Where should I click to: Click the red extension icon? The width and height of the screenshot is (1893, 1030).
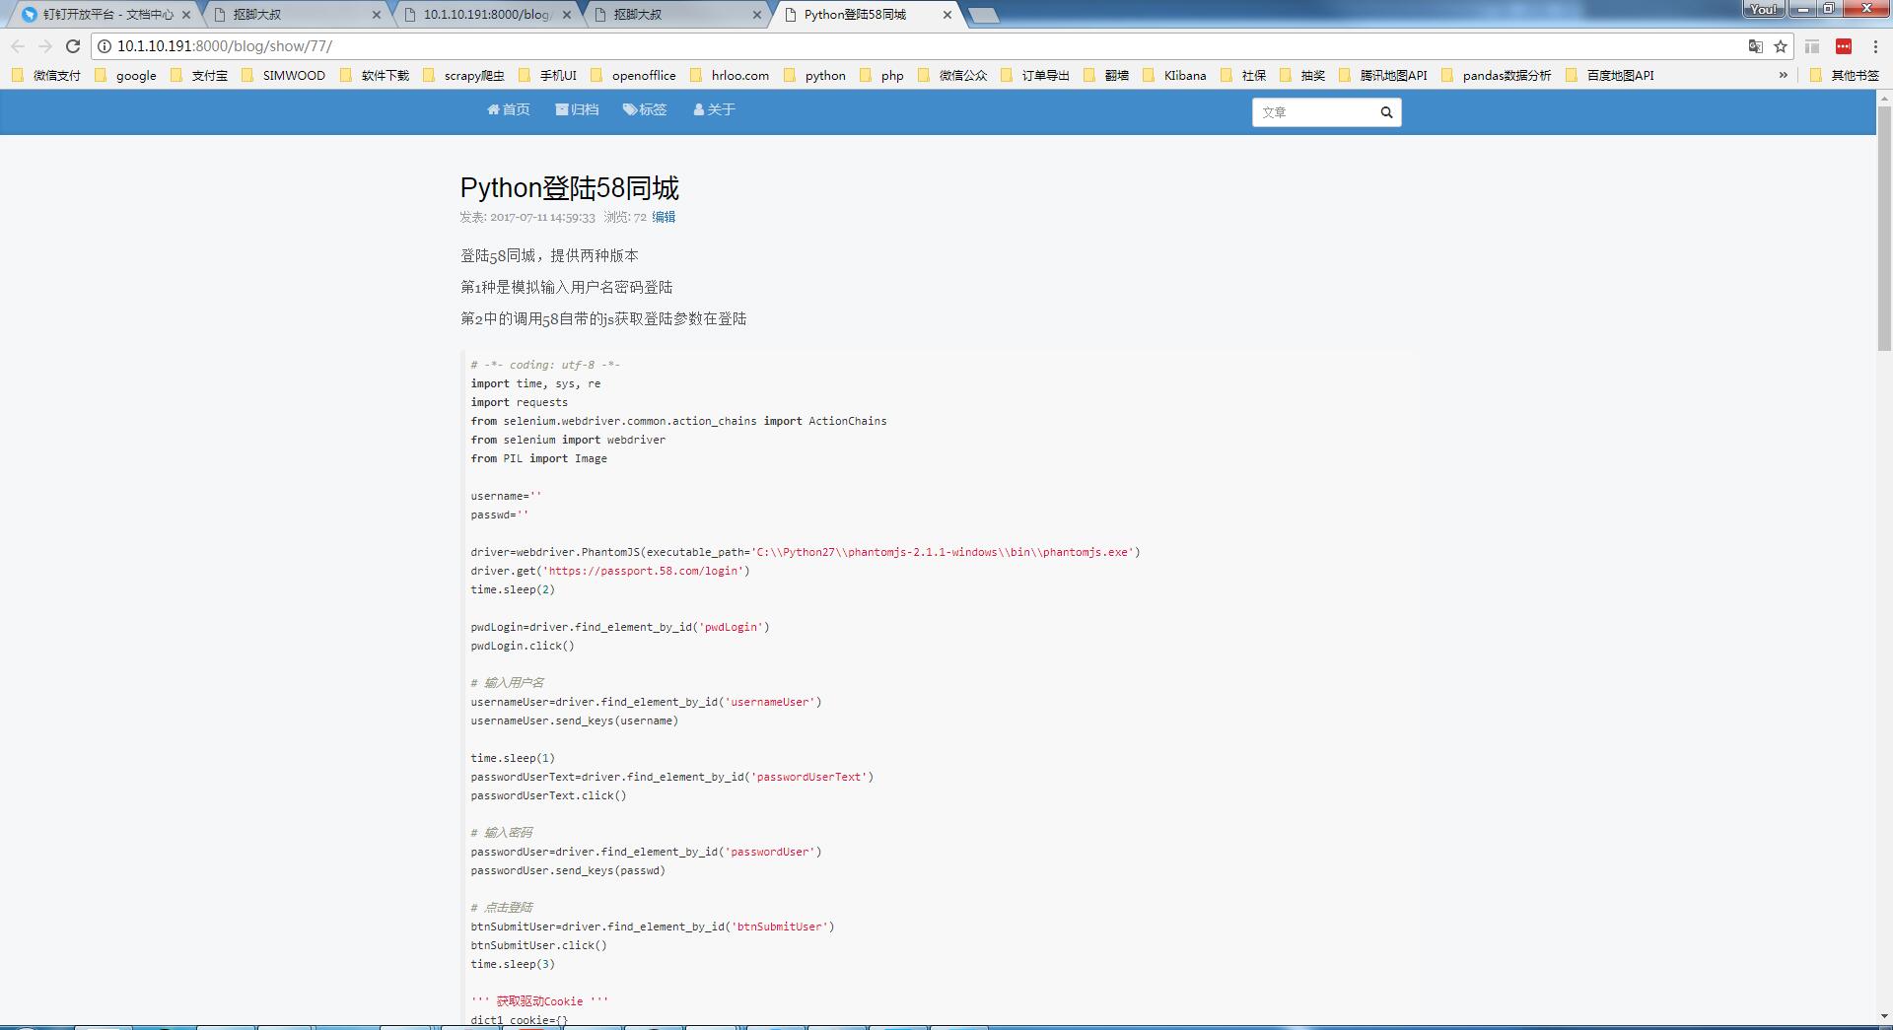1844,46
